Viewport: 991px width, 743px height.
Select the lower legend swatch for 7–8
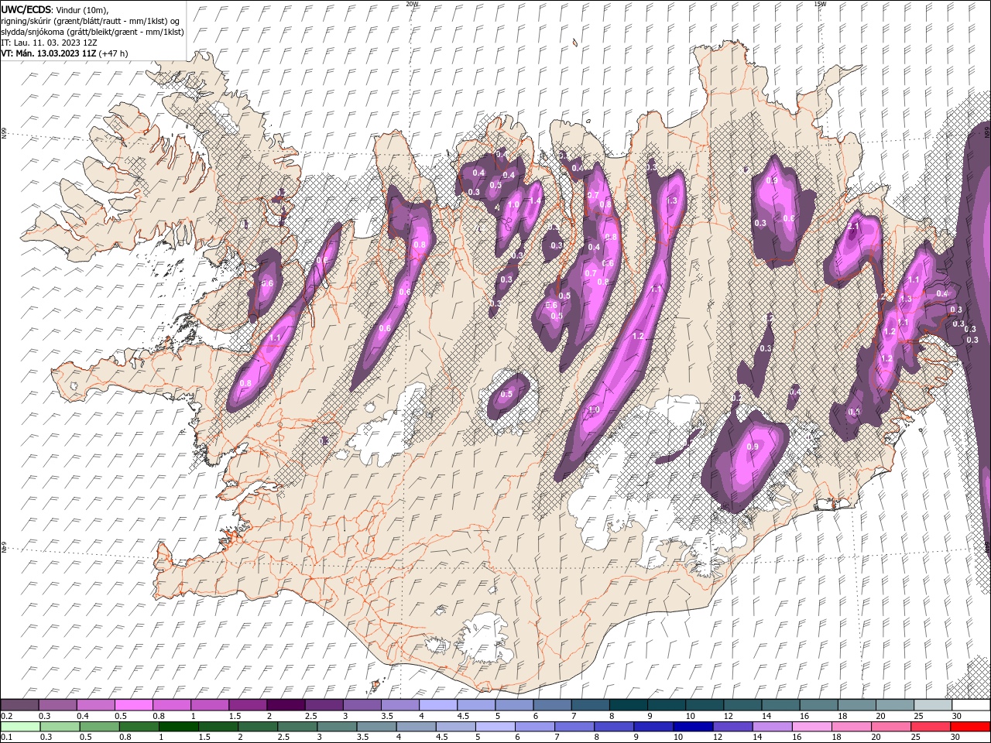pos(574,727)
